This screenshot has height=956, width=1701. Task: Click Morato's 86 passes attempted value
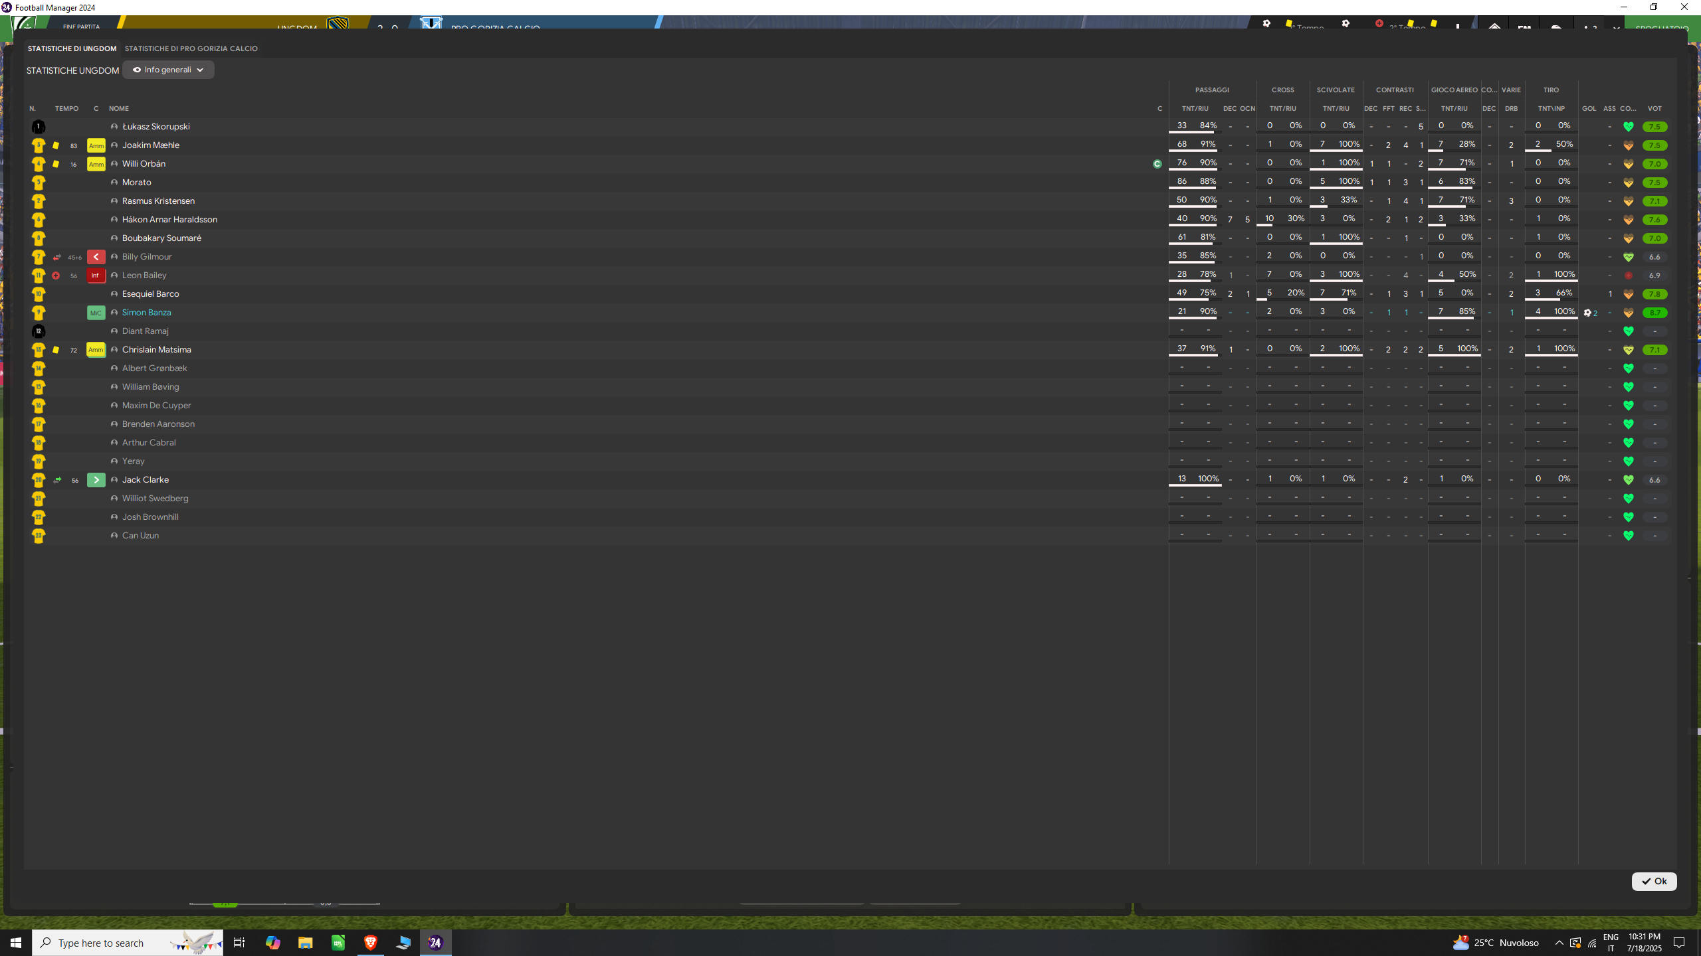[x=1181, y=181]
